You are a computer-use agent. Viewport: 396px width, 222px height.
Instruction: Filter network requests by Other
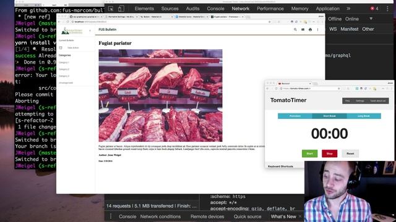click(368, 29)
